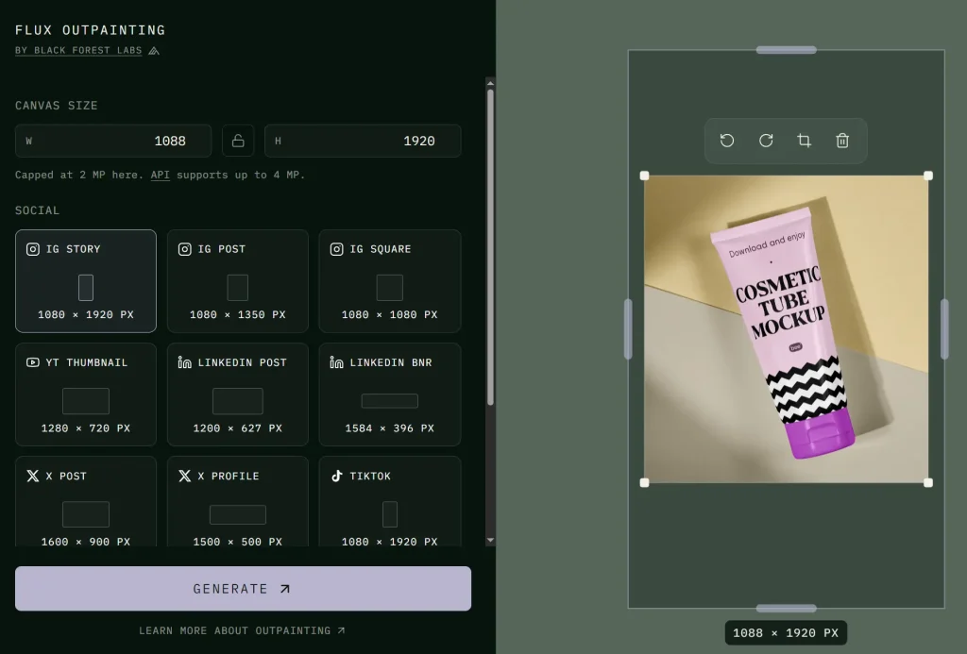Viewport: 967px width, 654px height.
Task: Click the presets panel scrollbar down arrow
Action: 490,540
